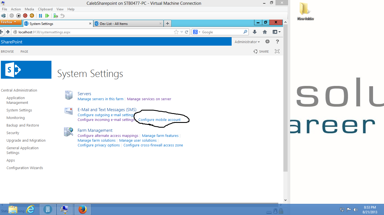Open the New folder desktop icon
Viewport: 384px width, 215px height.
coord(306,11)
